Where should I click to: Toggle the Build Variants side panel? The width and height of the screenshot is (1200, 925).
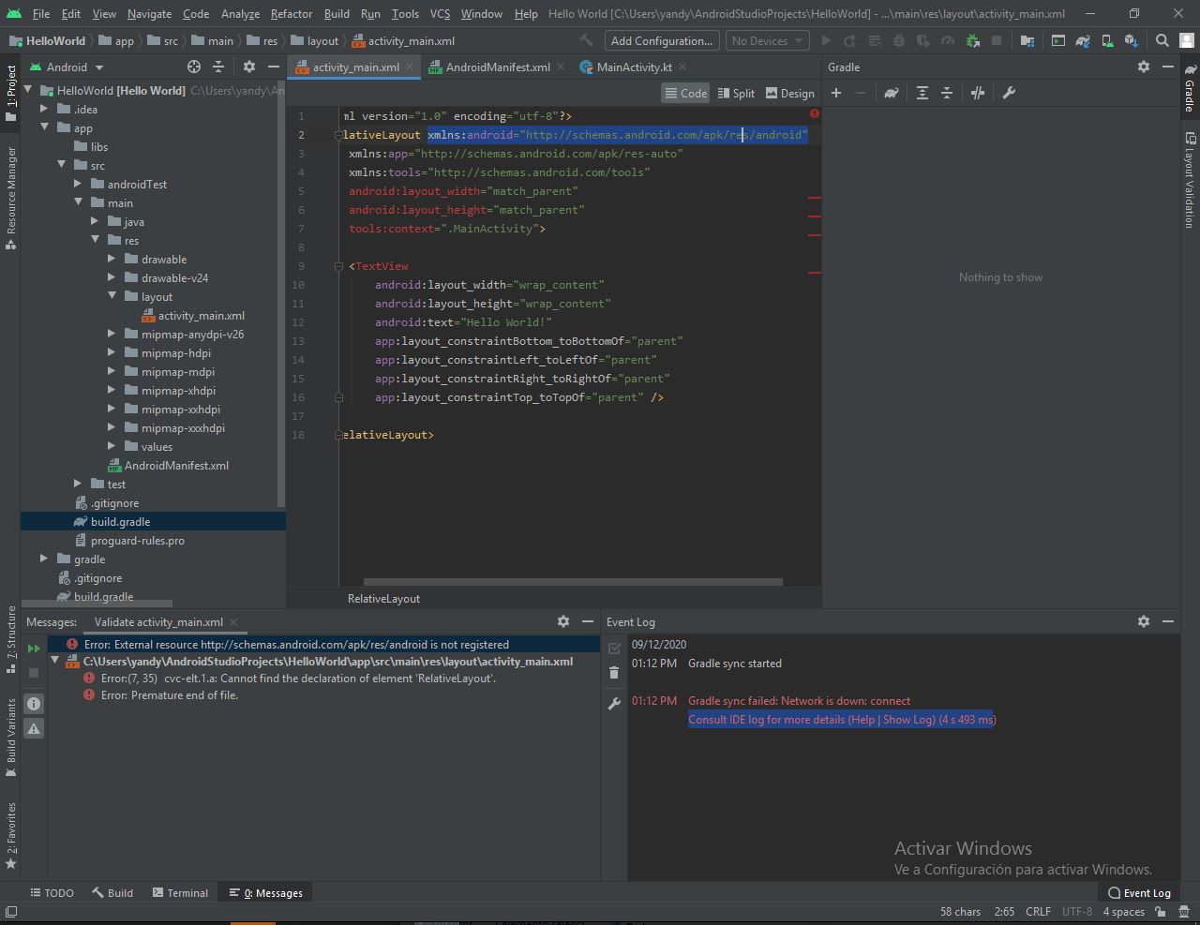(x=11, y=738)
